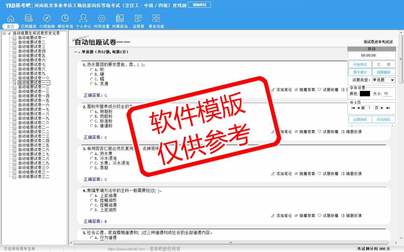Image resolution: width=404 pixels, height=252 pixels.
Task: Click 错题反馈 for question 3
Action: coord(351,174)
